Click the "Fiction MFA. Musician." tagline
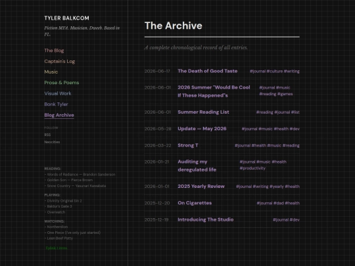Image resolution: width=355 pixels, height=266 pixels. pos(82,31)
